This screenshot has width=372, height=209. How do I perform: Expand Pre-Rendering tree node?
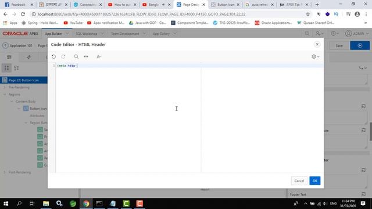click(4, 87)
